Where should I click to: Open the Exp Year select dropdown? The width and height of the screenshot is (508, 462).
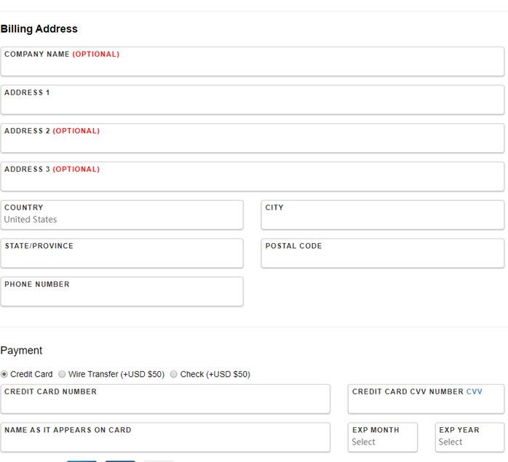(x=469, y=442)
